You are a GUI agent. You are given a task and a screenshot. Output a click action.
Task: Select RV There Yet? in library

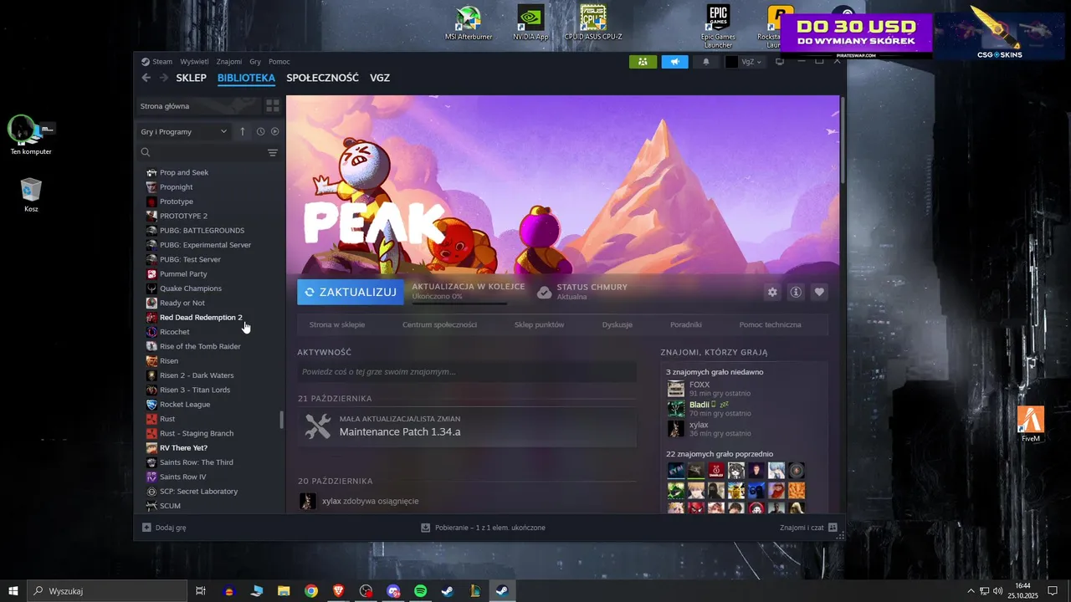[x=183, y=448]
